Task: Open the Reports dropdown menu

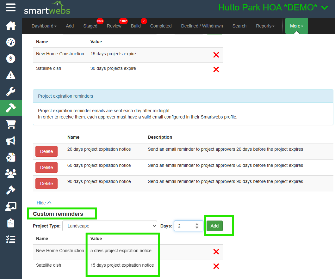Action: 265,26
